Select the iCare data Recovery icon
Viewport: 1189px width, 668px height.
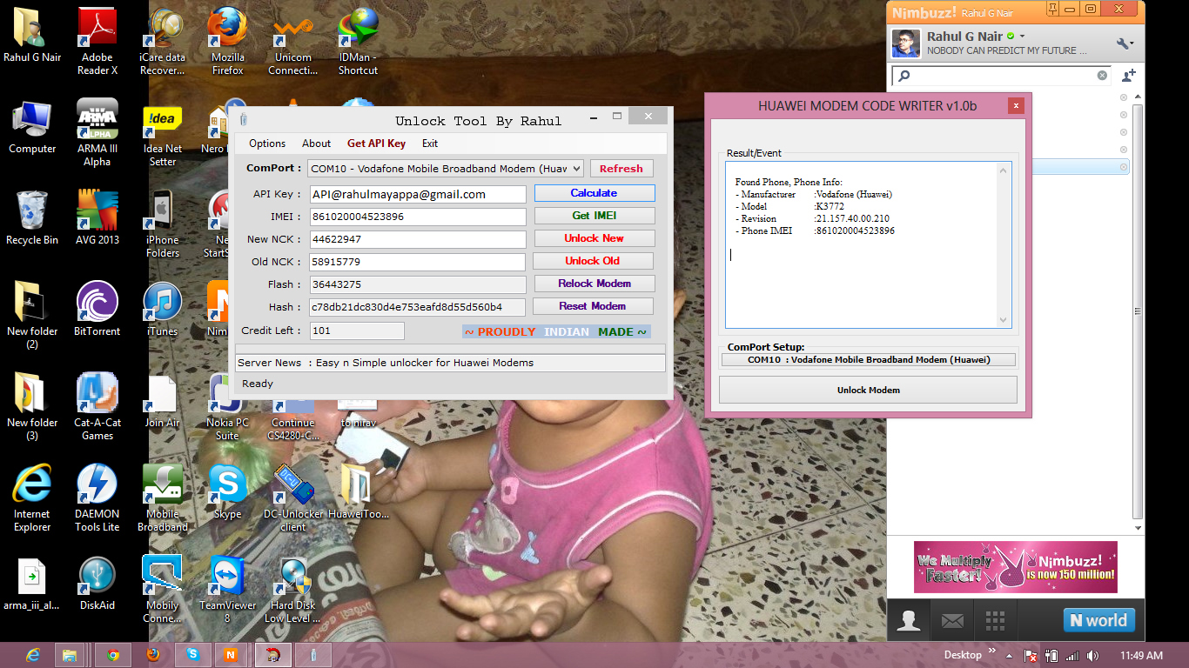(x=163, y=41)
